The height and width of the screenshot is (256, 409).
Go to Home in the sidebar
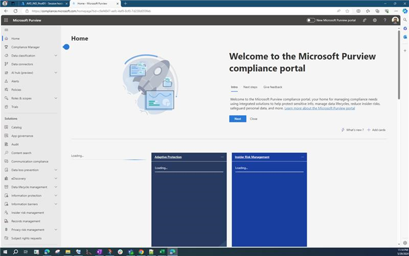tap(16, 39)
